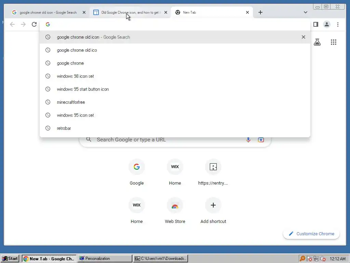Open the network tray icon

pos(316,259)
